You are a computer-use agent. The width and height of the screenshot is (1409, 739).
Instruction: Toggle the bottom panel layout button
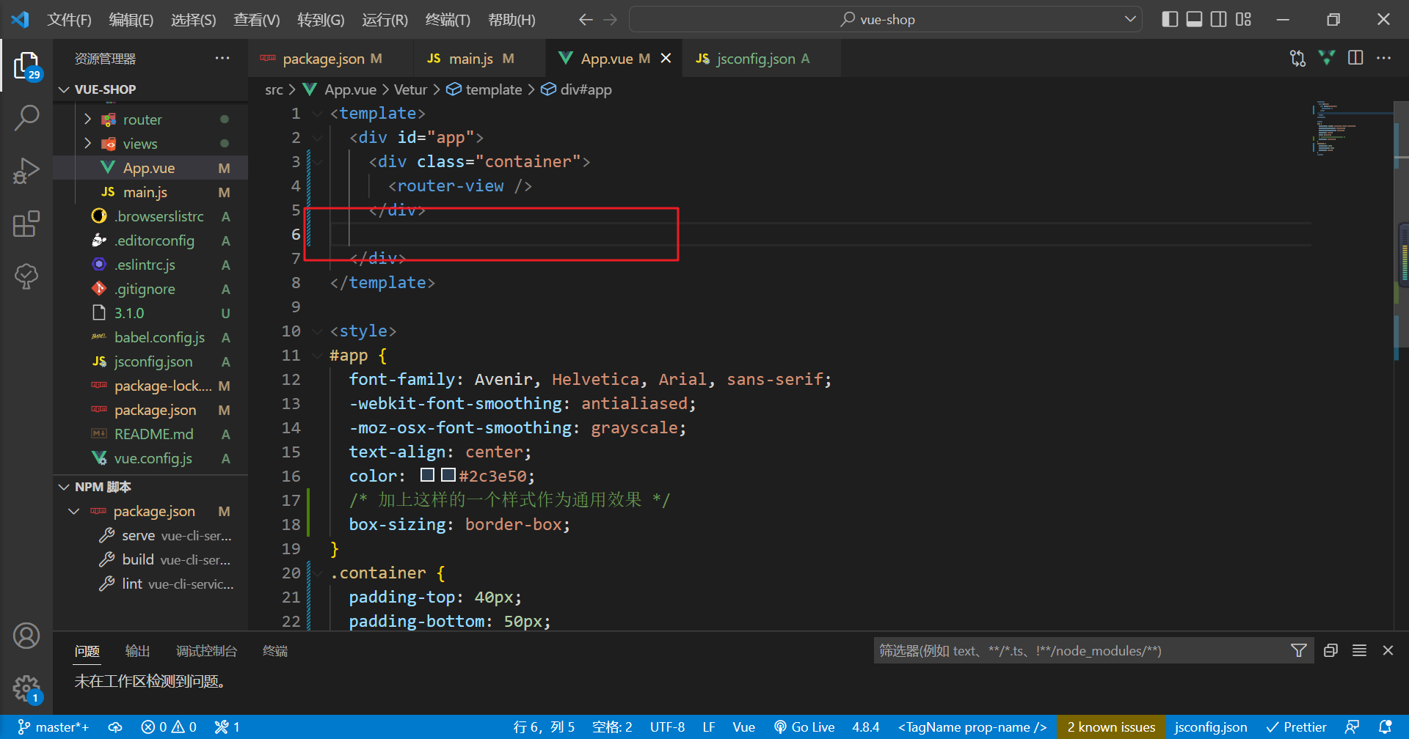point(1194,19)
